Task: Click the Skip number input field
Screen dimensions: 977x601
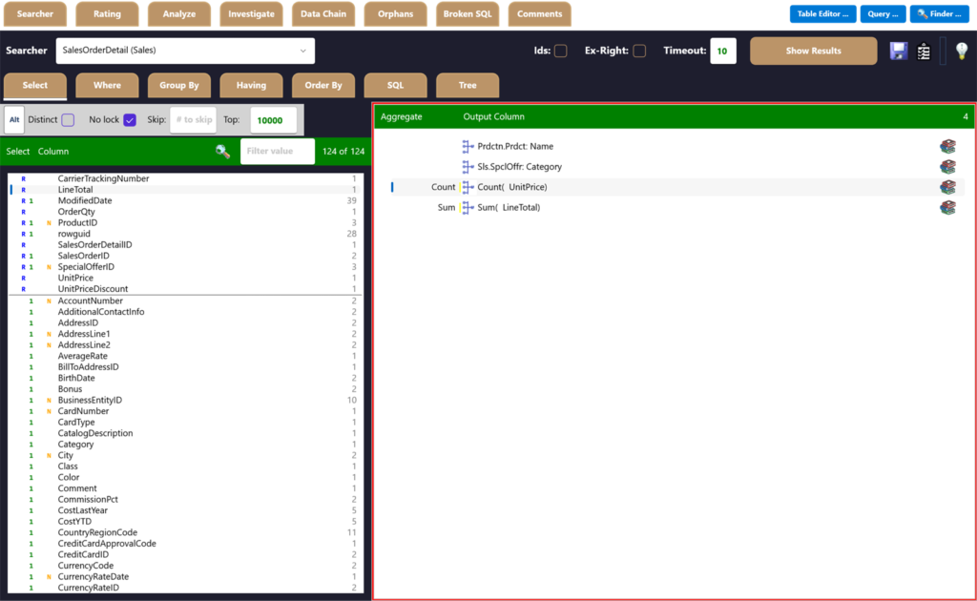Action: click(193, 119)
